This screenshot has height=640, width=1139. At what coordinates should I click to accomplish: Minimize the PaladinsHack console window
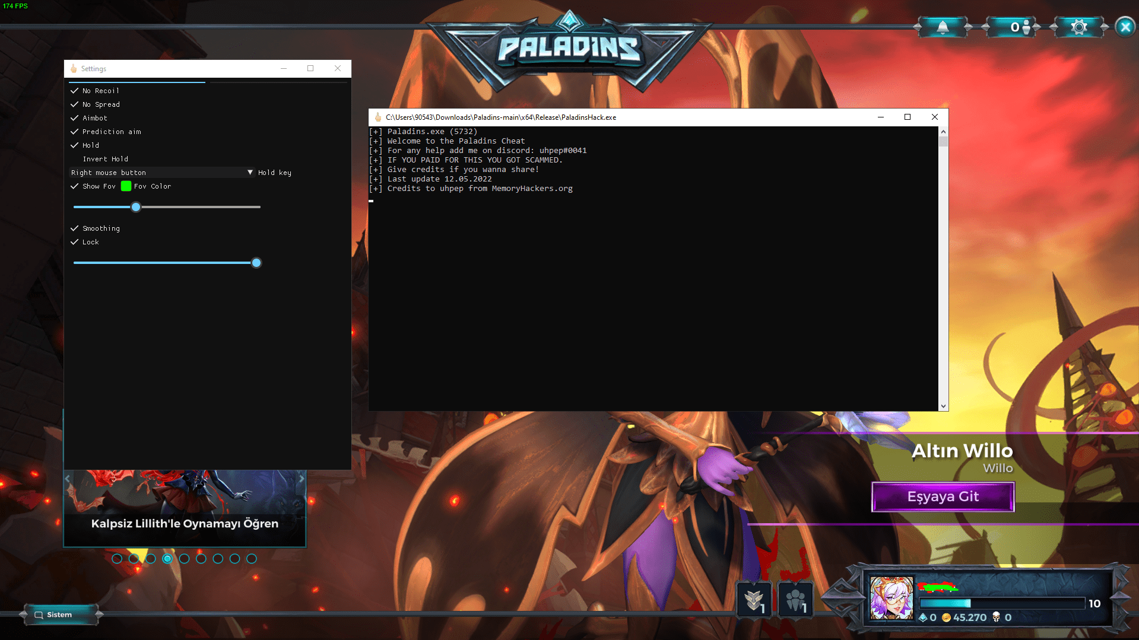tap(881, 117)
